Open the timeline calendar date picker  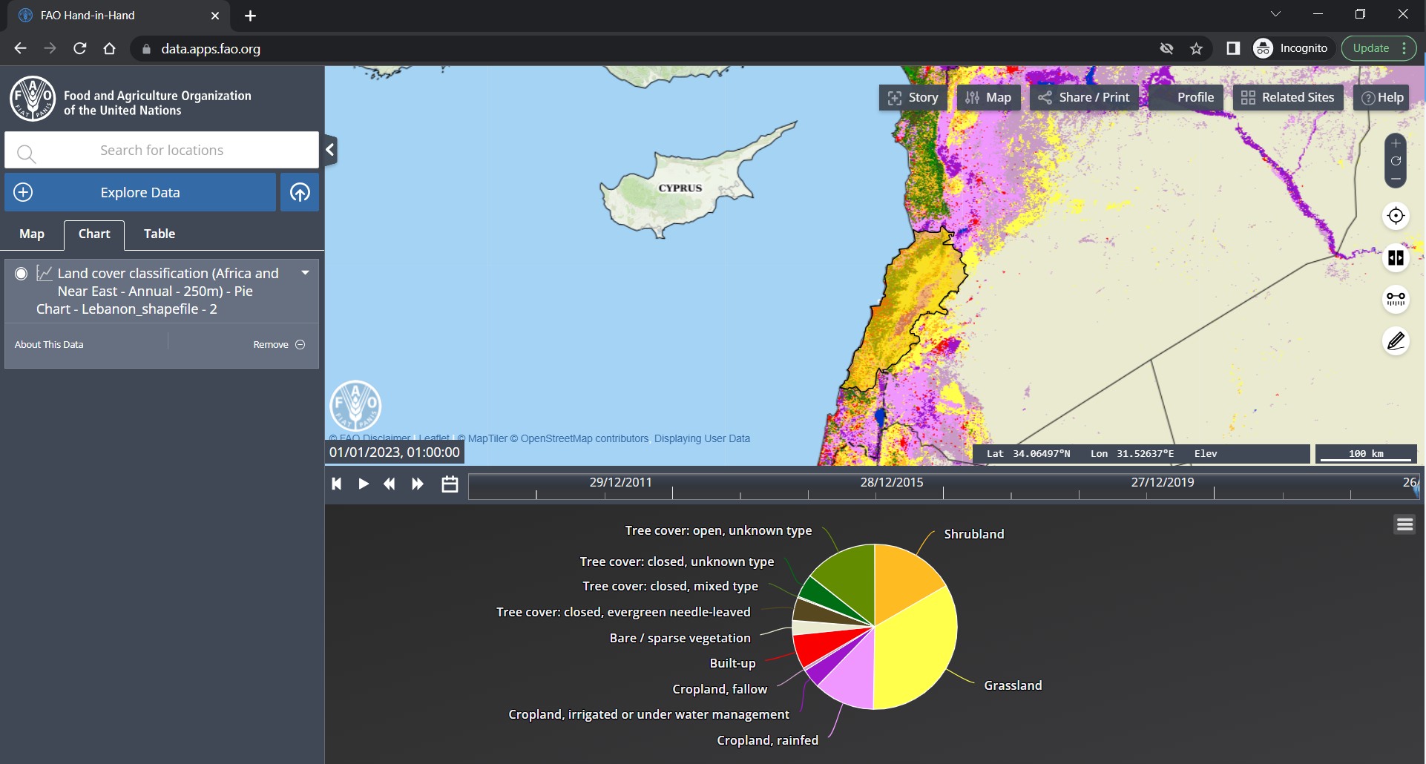pyautogui.click(x=450, y=484)
